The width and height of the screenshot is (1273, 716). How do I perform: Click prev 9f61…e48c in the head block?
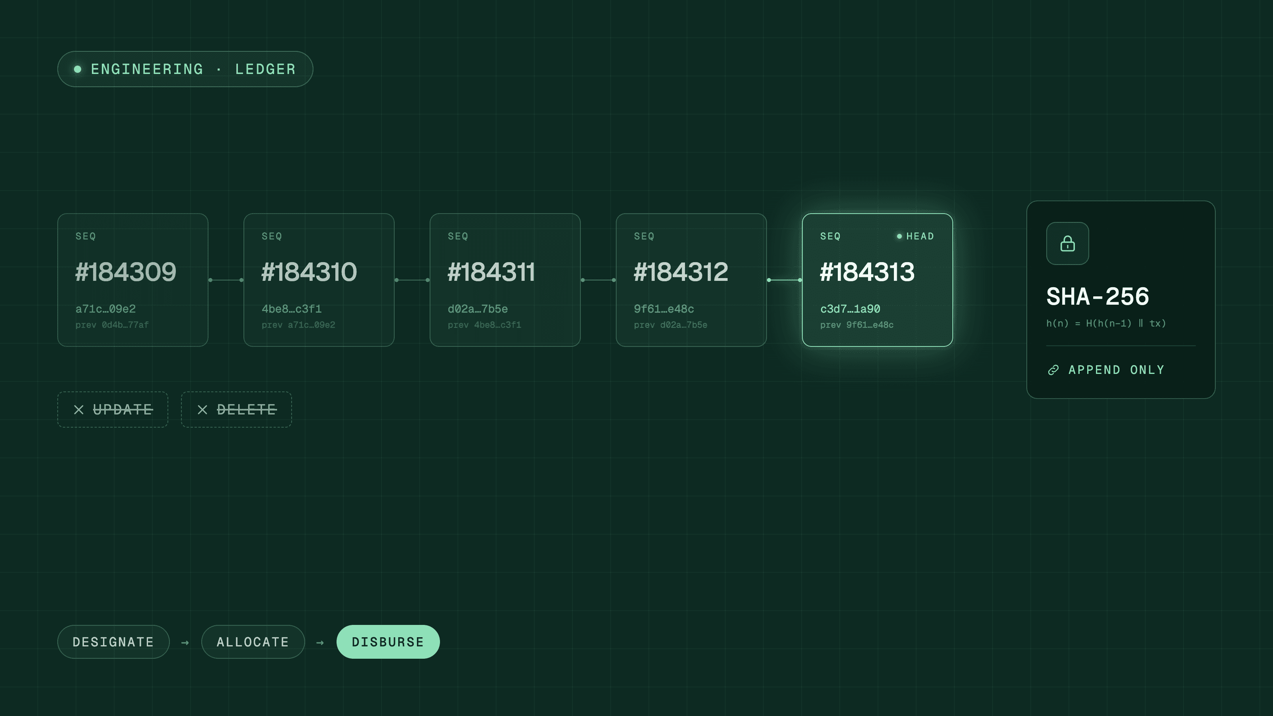tap(857, 325)
